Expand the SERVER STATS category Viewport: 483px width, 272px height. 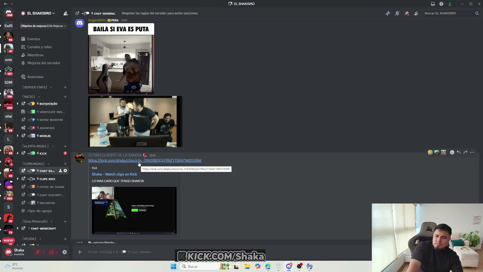(37, 87)
